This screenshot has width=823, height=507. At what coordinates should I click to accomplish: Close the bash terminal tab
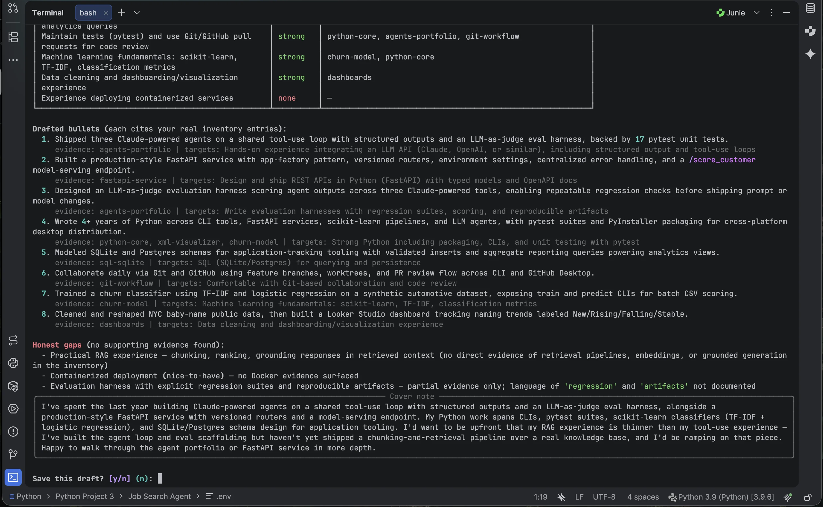click(106, 13)
